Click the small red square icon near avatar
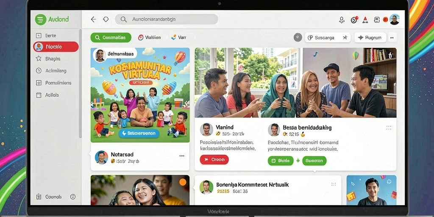 coord(385,19)
